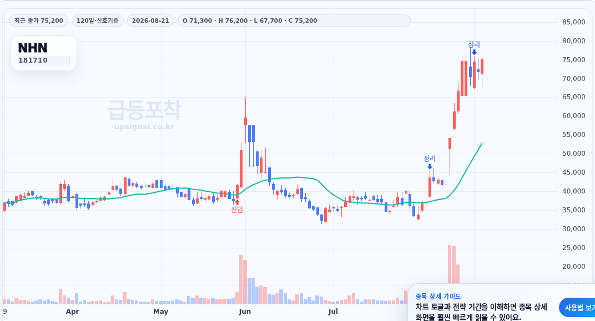
Task: Click the 40,000 price axis label
Action: (573, 191)
